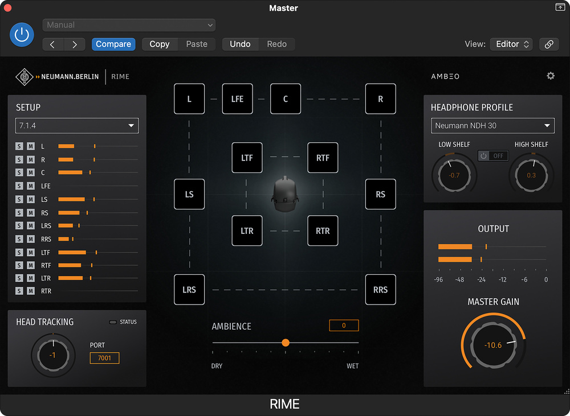570x416 pixels.
Task: Select the LS speaker box
Action: coord(189,194)
